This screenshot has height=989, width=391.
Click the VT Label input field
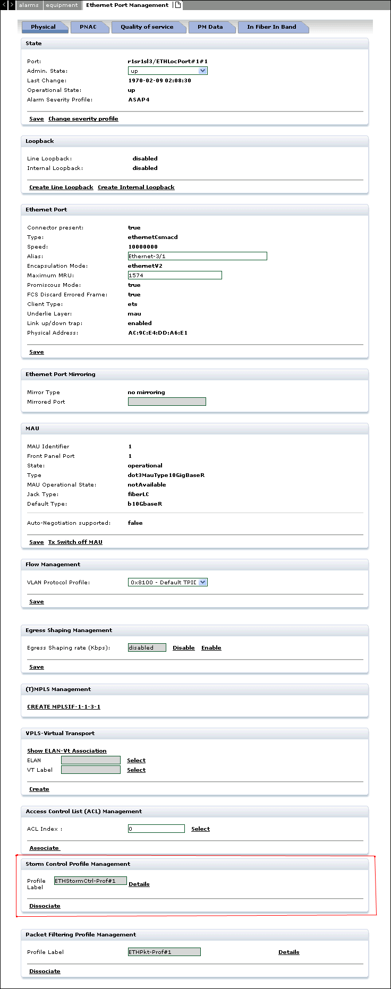click(x=91, y=770)
